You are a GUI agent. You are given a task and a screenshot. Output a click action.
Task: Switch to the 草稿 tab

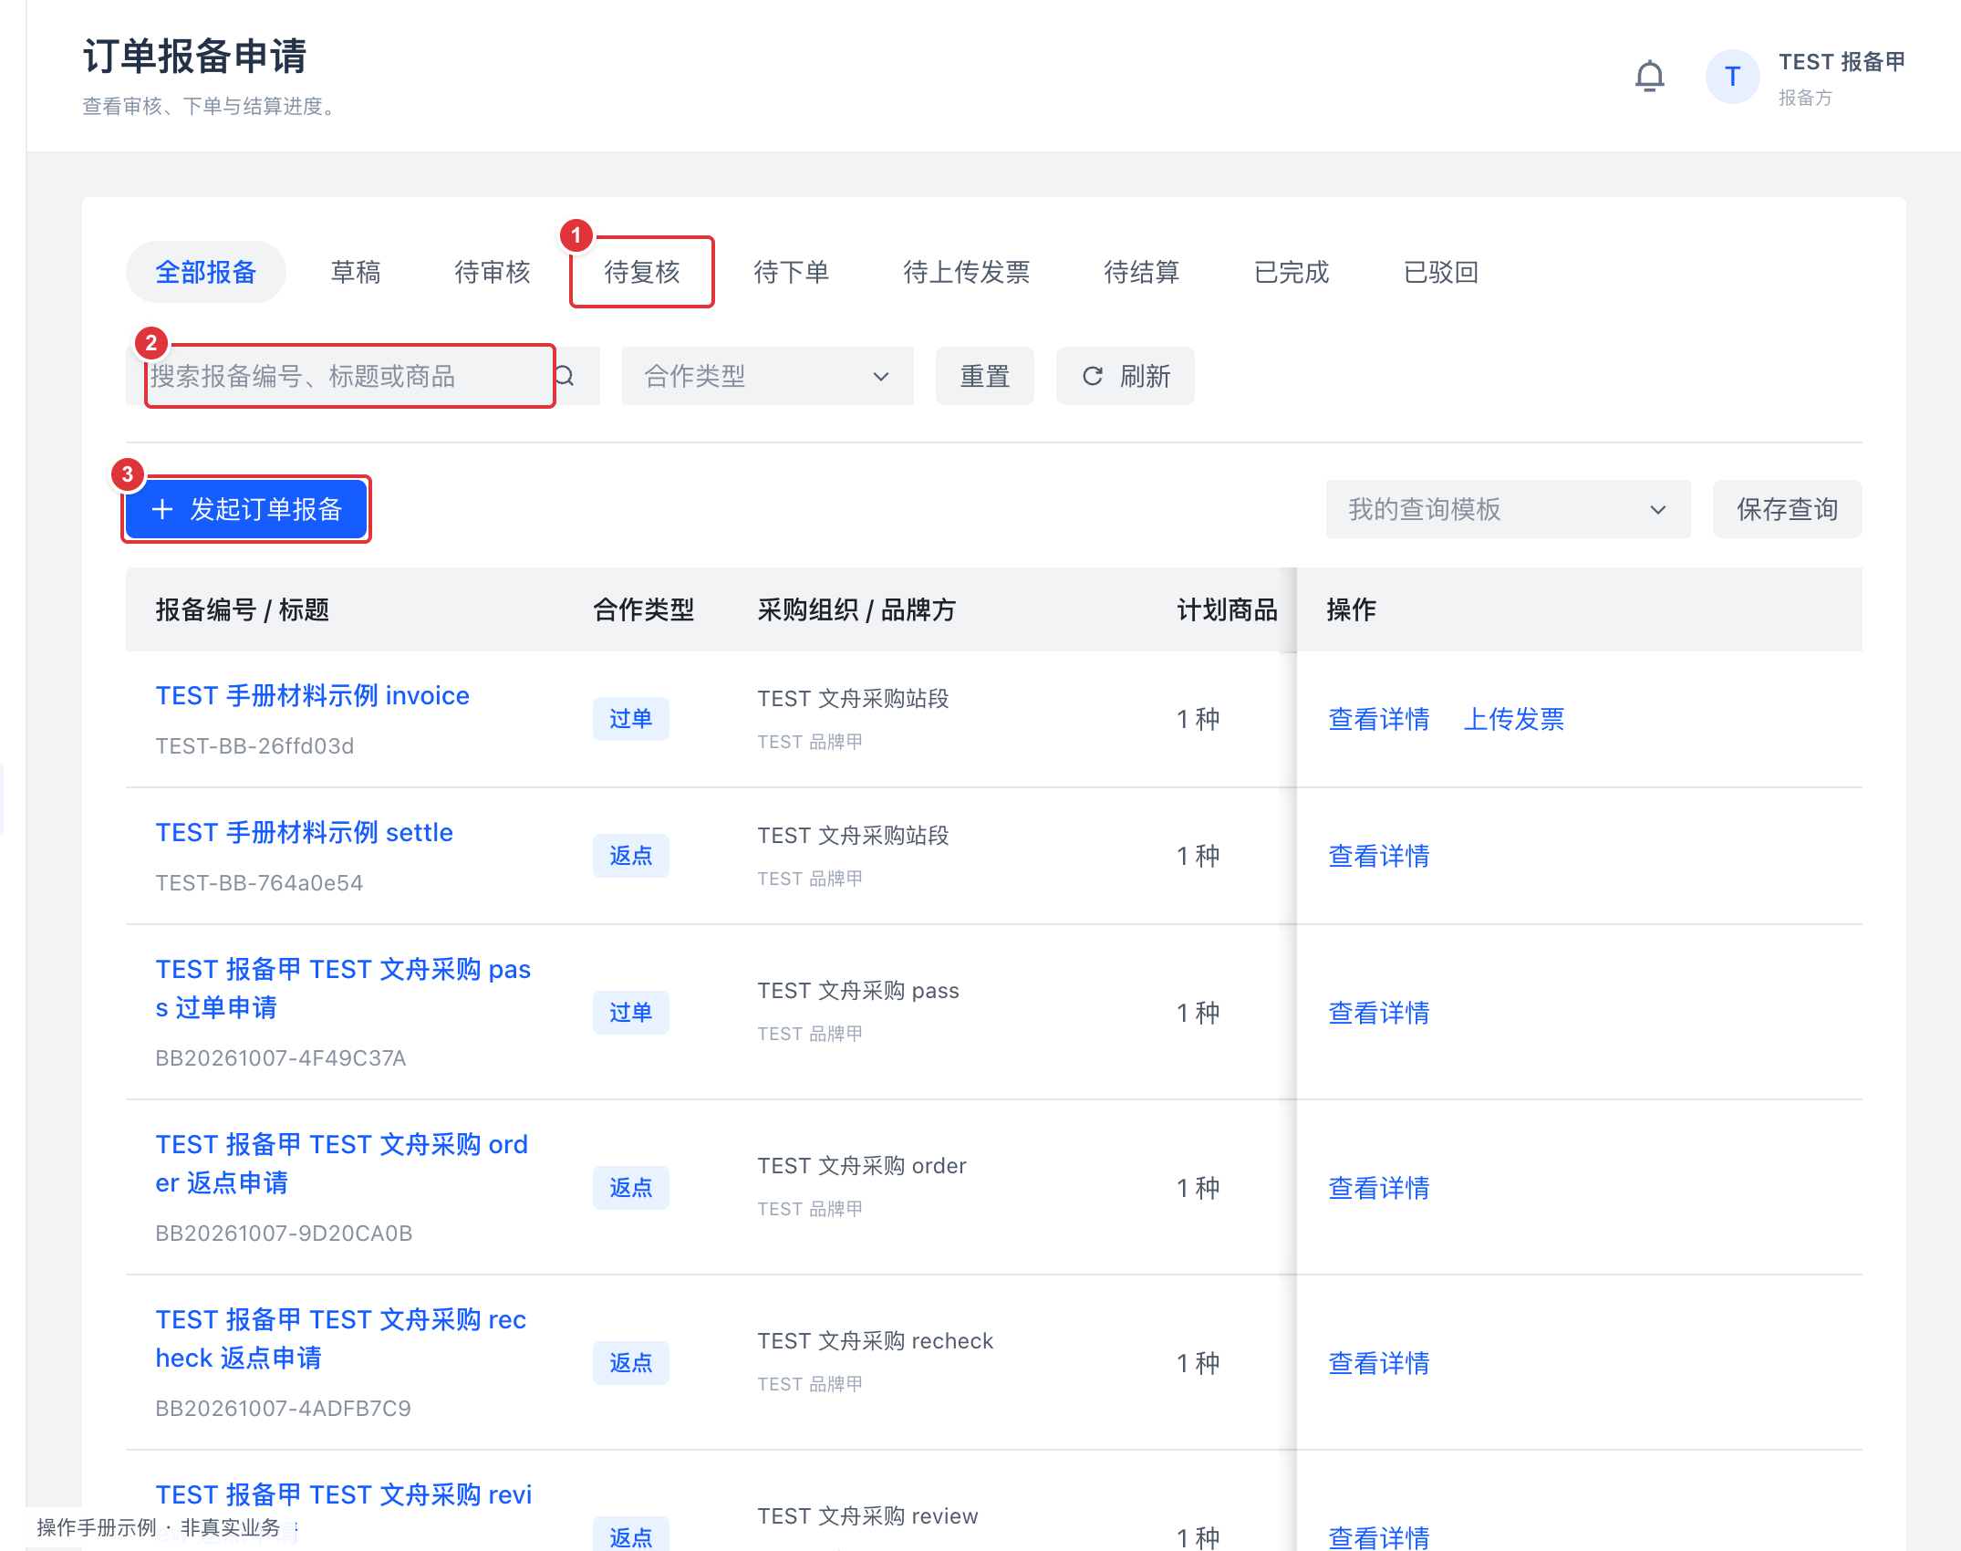(356, 272)
